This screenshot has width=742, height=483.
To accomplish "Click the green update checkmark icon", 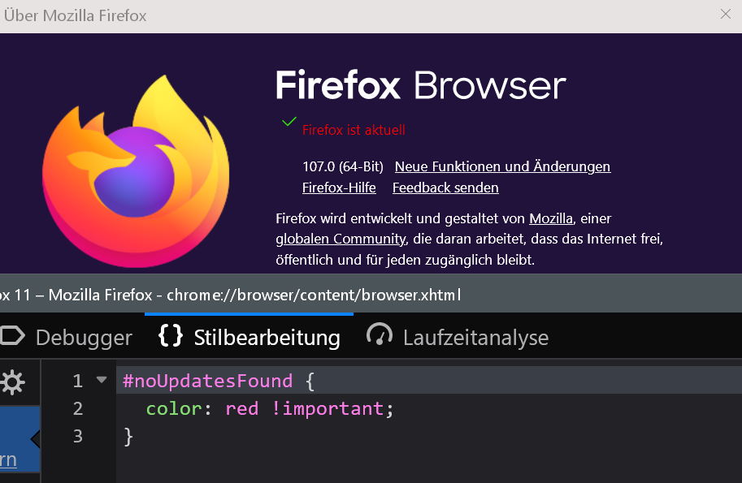I will point(289,122).
